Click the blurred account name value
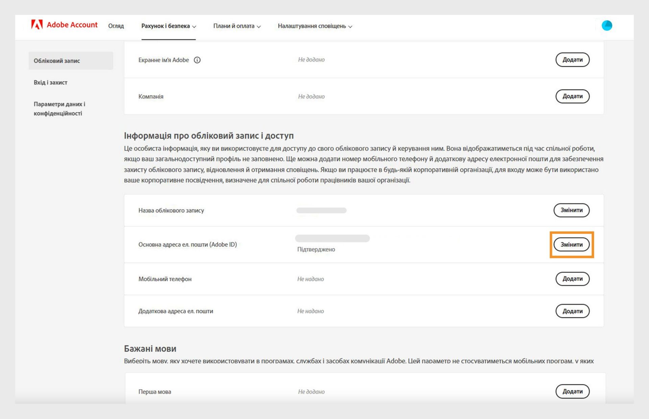649x419 pixels. click(x=321, y=211)
